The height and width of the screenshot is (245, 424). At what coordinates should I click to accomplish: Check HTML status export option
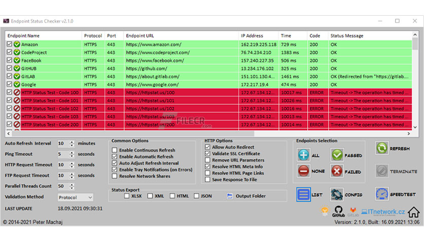[x=172, y=196]
